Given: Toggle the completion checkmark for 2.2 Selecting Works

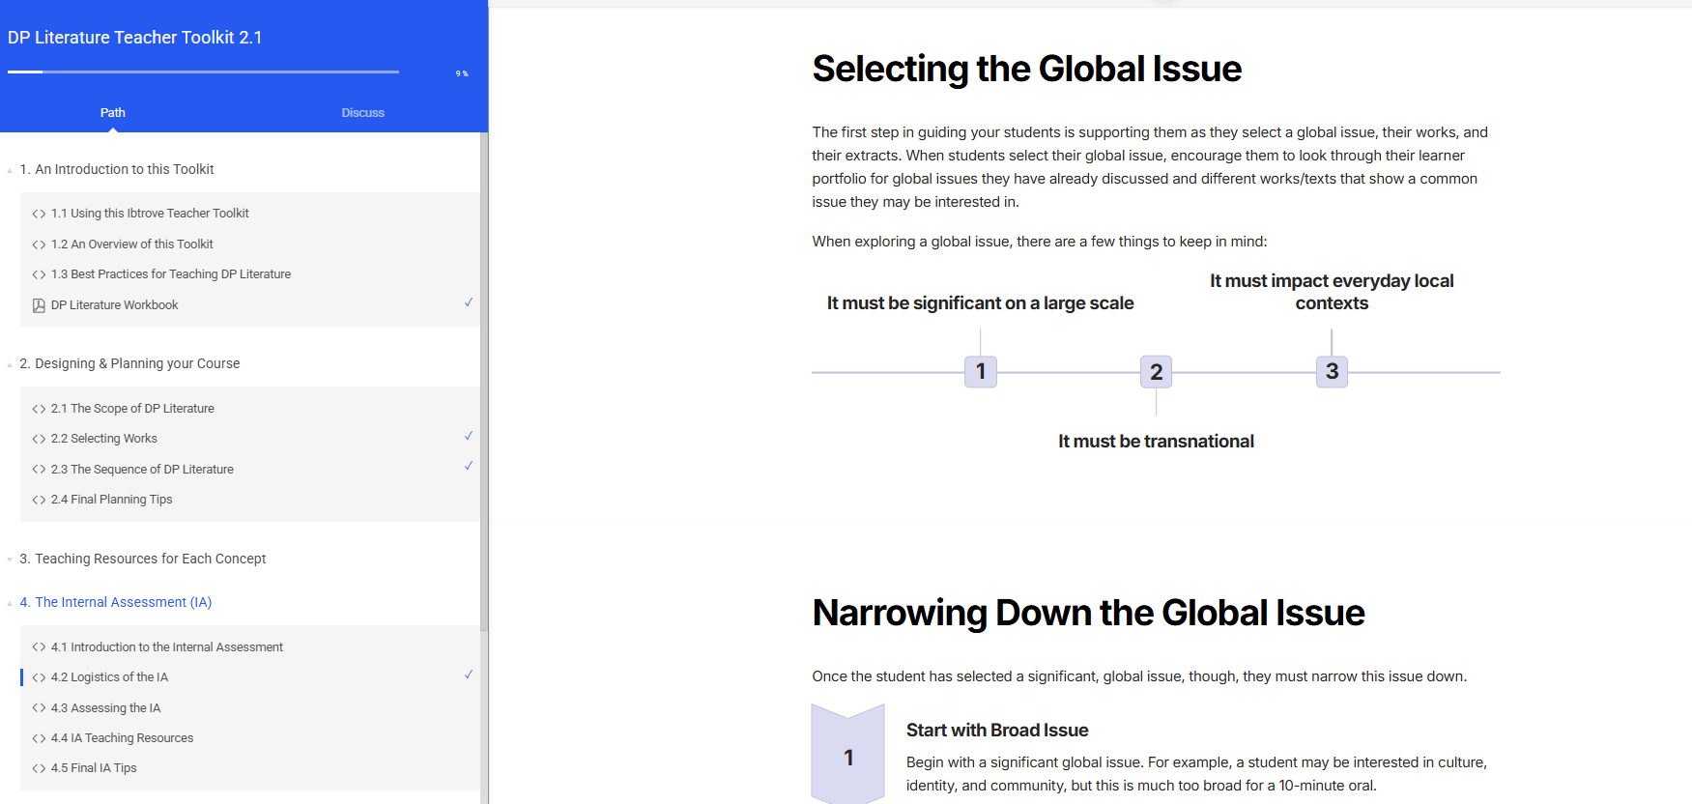Looking at the screenshot, I should pos(469,436).
